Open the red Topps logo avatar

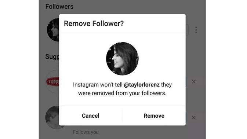[x=52, y=82]
